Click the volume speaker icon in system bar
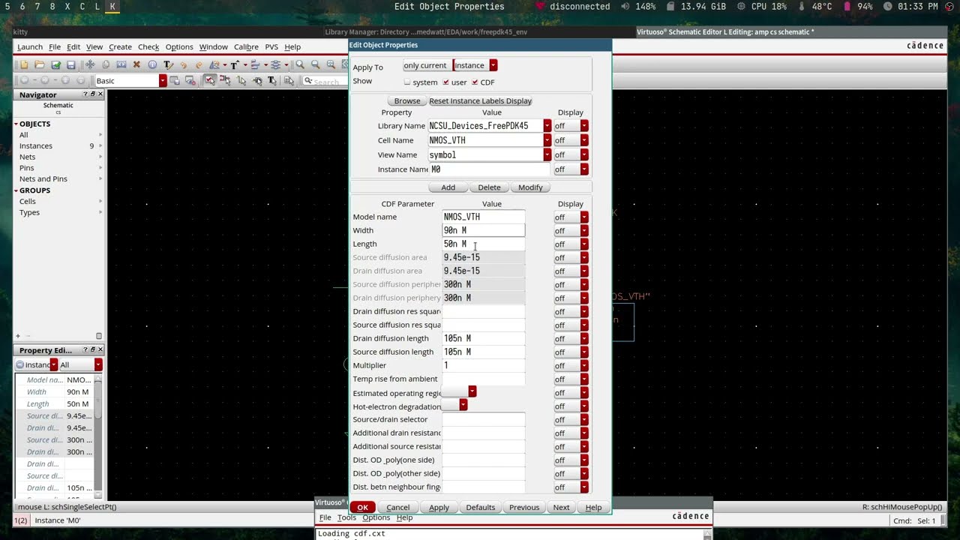This screenshot has width=960, height=540. point(625,6)
